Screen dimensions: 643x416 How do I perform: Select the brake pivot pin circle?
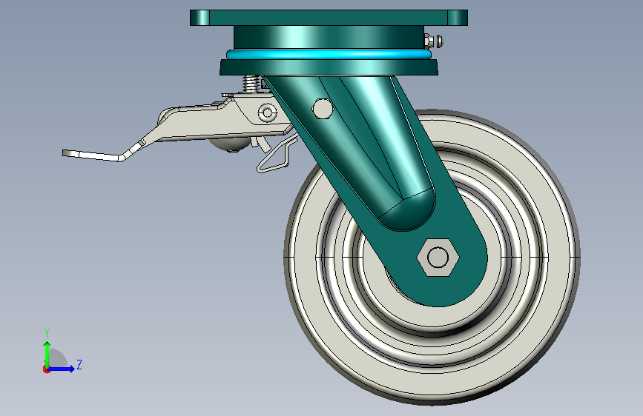point(268,113)
